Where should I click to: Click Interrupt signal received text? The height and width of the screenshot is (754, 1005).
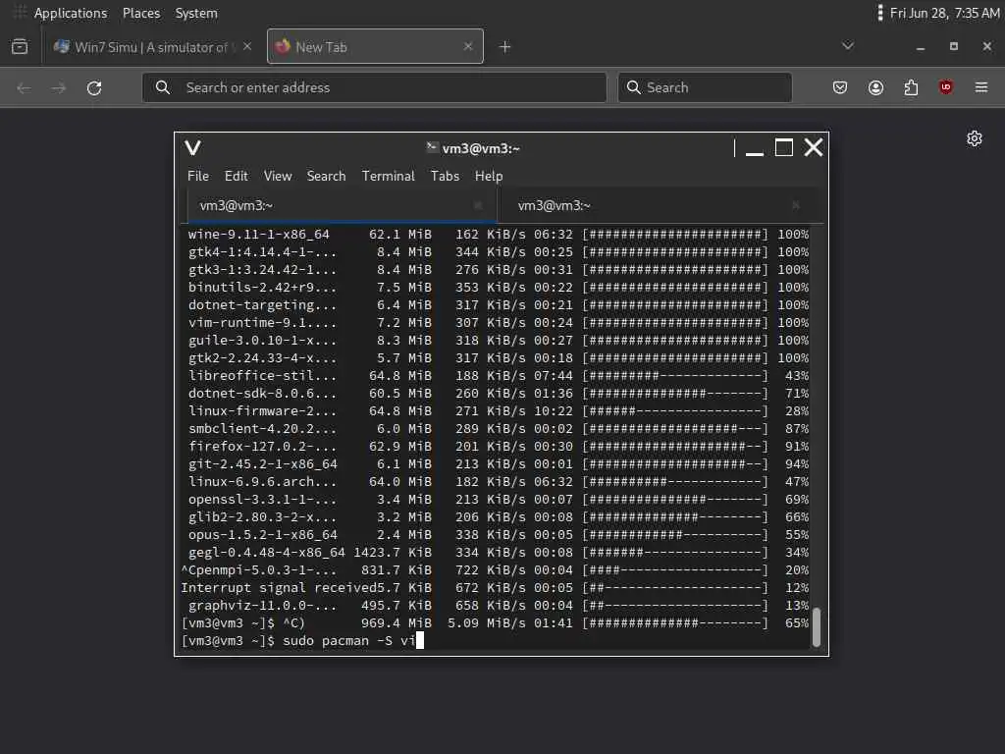pos(279,587)
